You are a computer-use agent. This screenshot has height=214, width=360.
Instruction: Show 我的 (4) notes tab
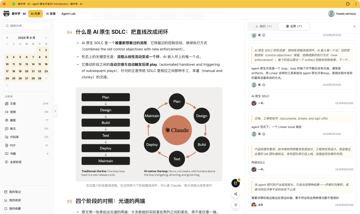[264, 26]
